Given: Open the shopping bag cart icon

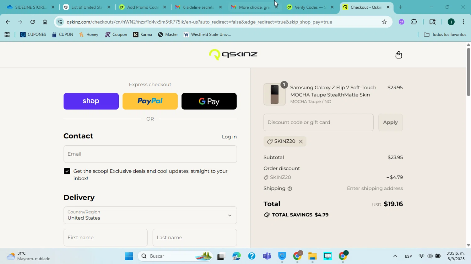Looking at the screenshot, I should 398,55.
